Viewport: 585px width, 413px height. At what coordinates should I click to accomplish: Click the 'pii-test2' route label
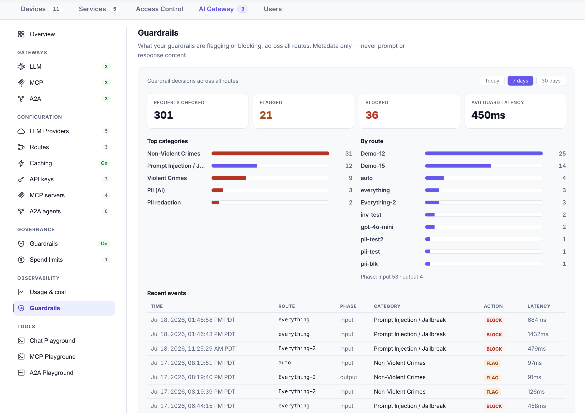(372, 239)
